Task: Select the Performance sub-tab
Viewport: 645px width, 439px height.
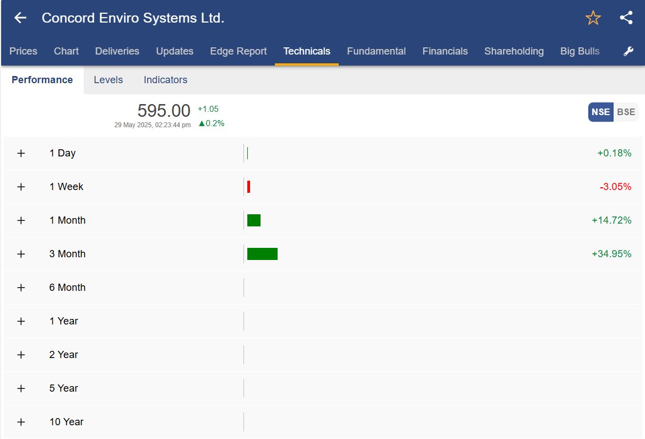Action: 42,80
